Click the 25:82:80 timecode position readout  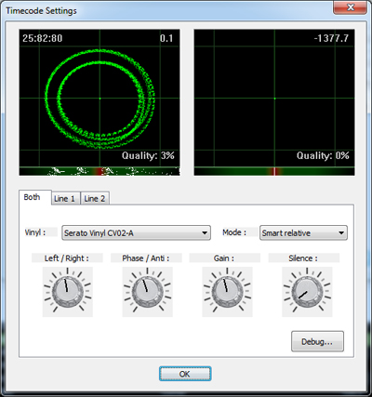tap(43, 38)
